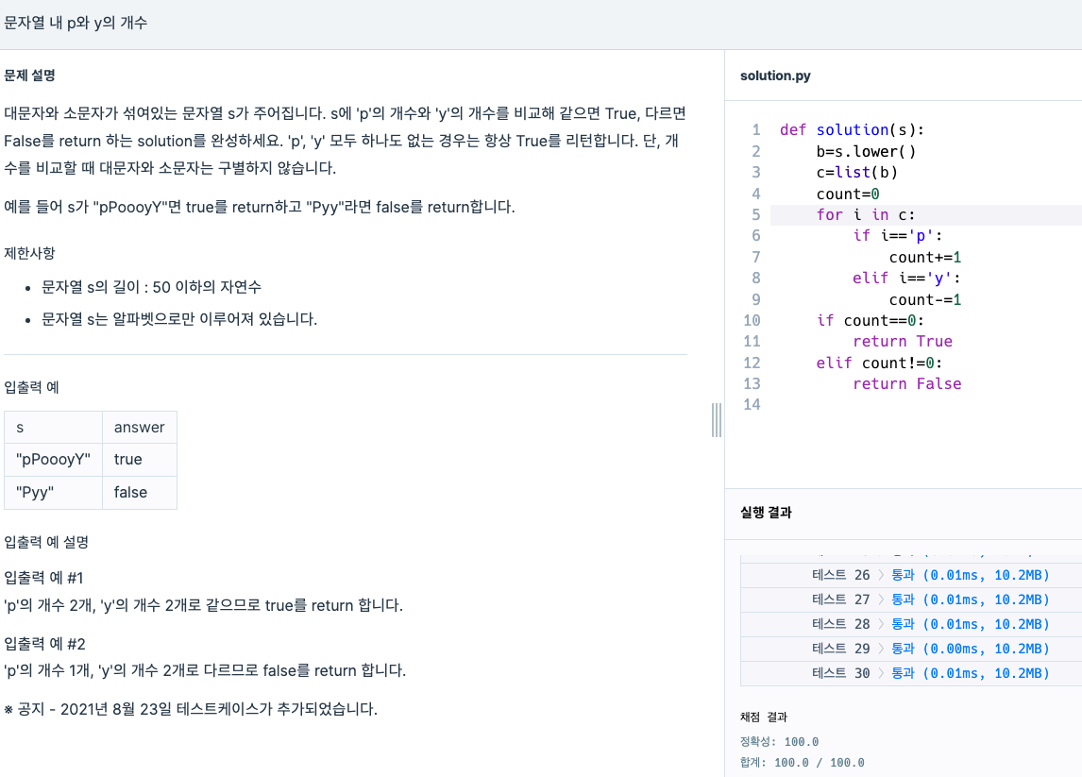
Task: Click the 's' column header
Action: (53, 428)
